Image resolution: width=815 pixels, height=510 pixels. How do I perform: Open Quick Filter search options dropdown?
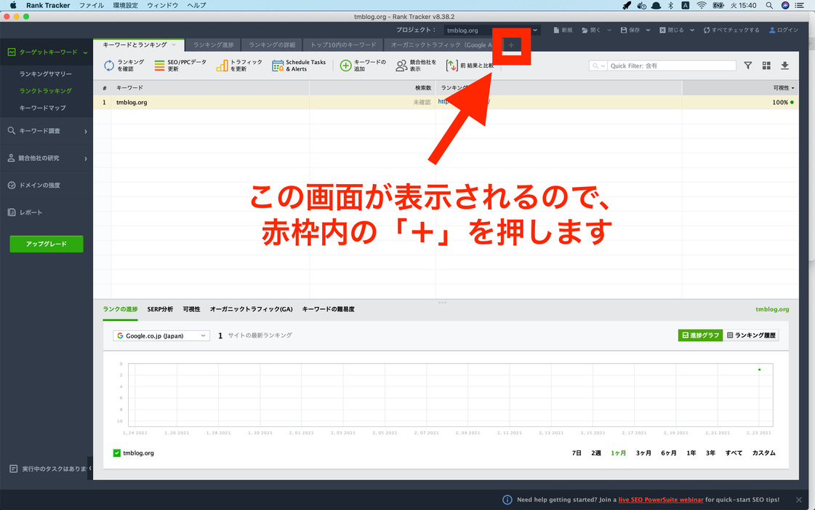[x=598, y=65]
